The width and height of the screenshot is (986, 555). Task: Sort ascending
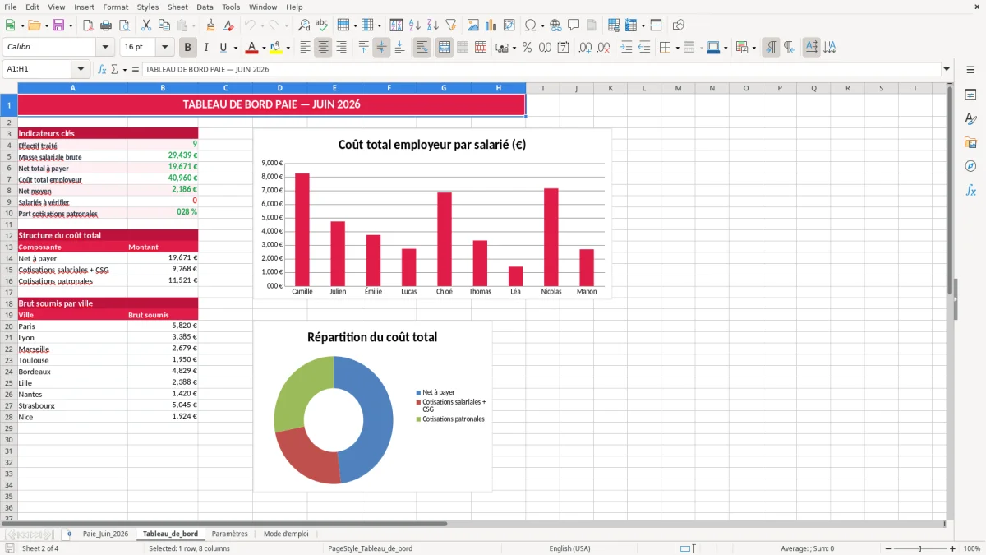click(415, 25)
